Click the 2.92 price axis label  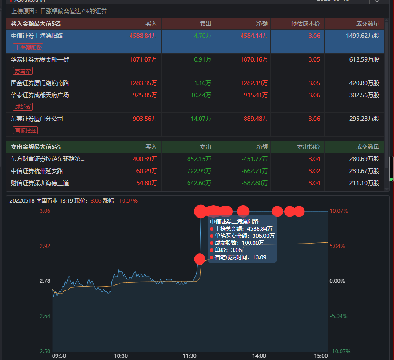point(45,246)
